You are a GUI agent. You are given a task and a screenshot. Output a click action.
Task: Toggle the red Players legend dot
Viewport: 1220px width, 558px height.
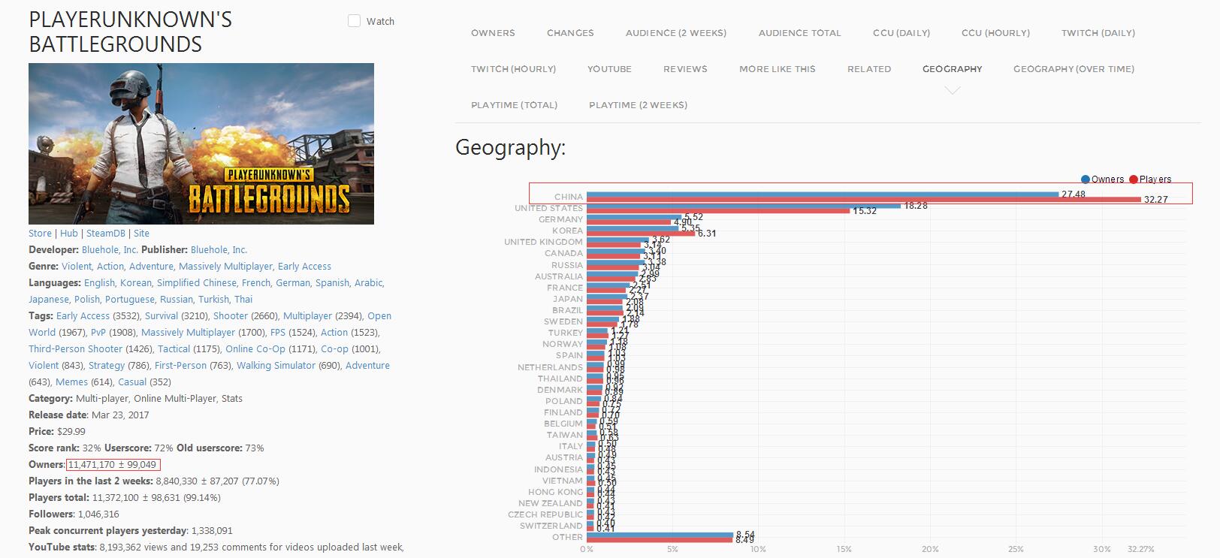(x=1134, y=179)
